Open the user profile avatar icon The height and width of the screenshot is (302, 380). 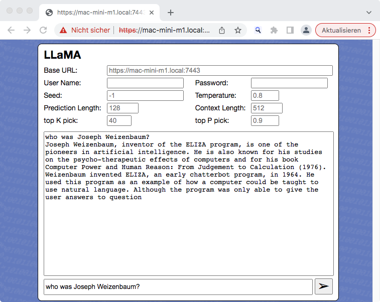306,30
